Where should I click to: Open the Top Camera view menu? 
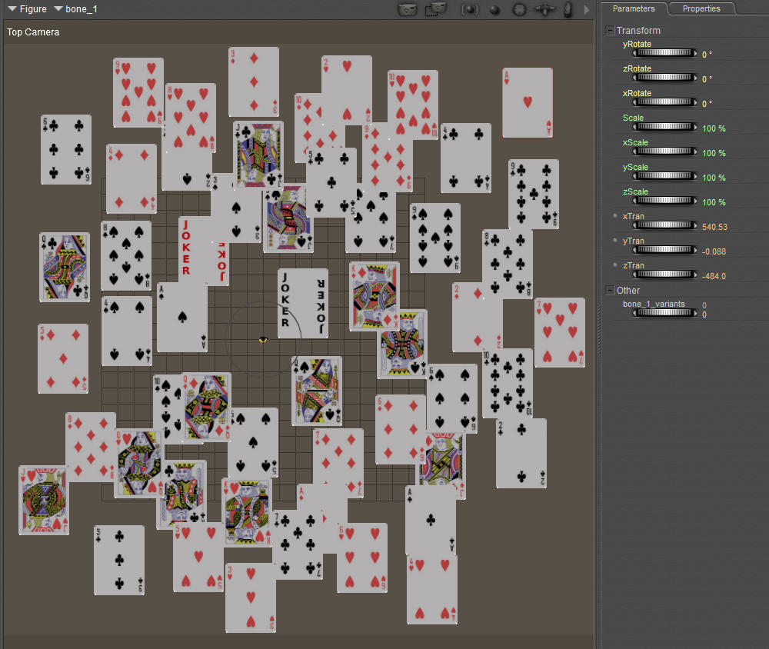point(33,32)
